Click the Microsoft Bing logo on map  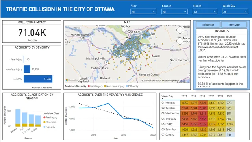(x=72, y=80)
